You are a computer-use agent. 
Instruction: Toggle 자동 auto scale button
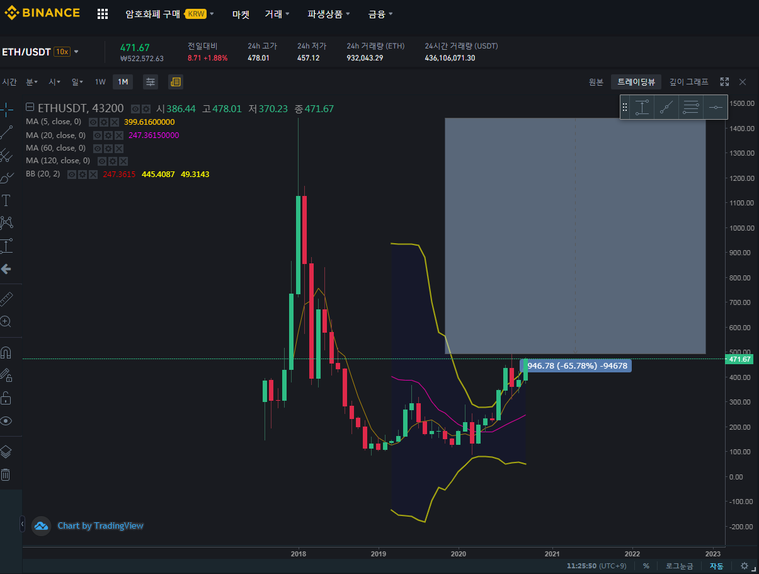pyautogui.click(x=717, y=566)
